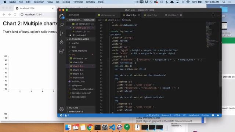The image size is (235, 132).
Task: Switch to the chart-1.js editor tab
Action: [151, 15]
